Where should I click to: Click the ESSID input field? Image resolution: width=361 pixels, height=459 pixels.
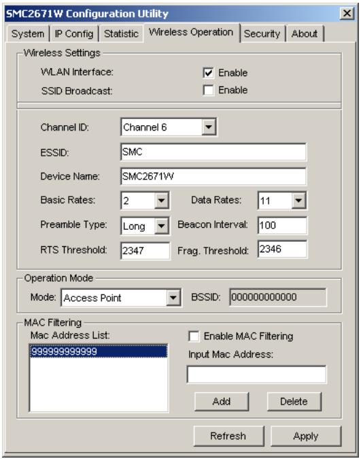click(213, 152)
